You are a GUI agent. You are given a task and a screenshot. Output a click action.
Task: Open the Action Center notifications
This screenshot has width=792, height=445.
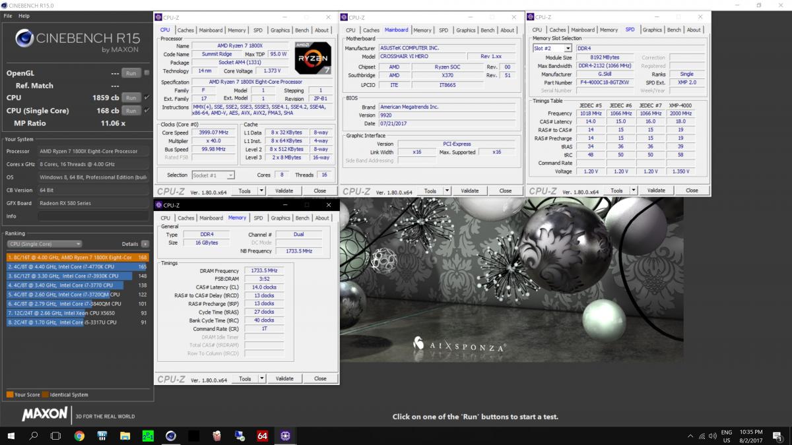[777, 436]
